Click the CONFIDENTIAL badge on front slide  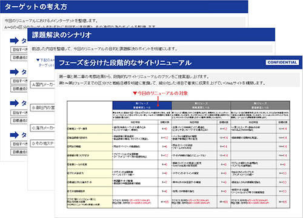pyautogui.click(x=282, y=62)
